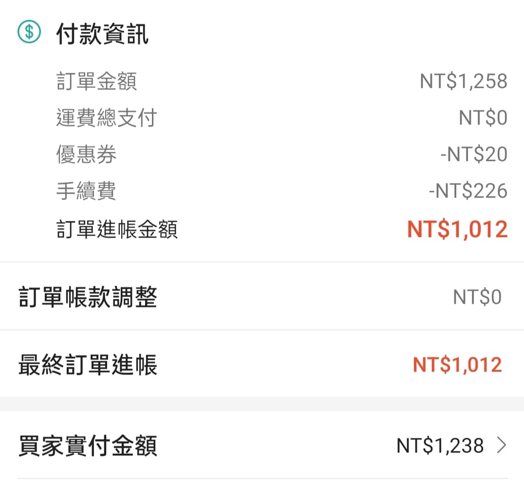
Task: Tap the -NT$226 handling fee value
Action: [468, 191]
